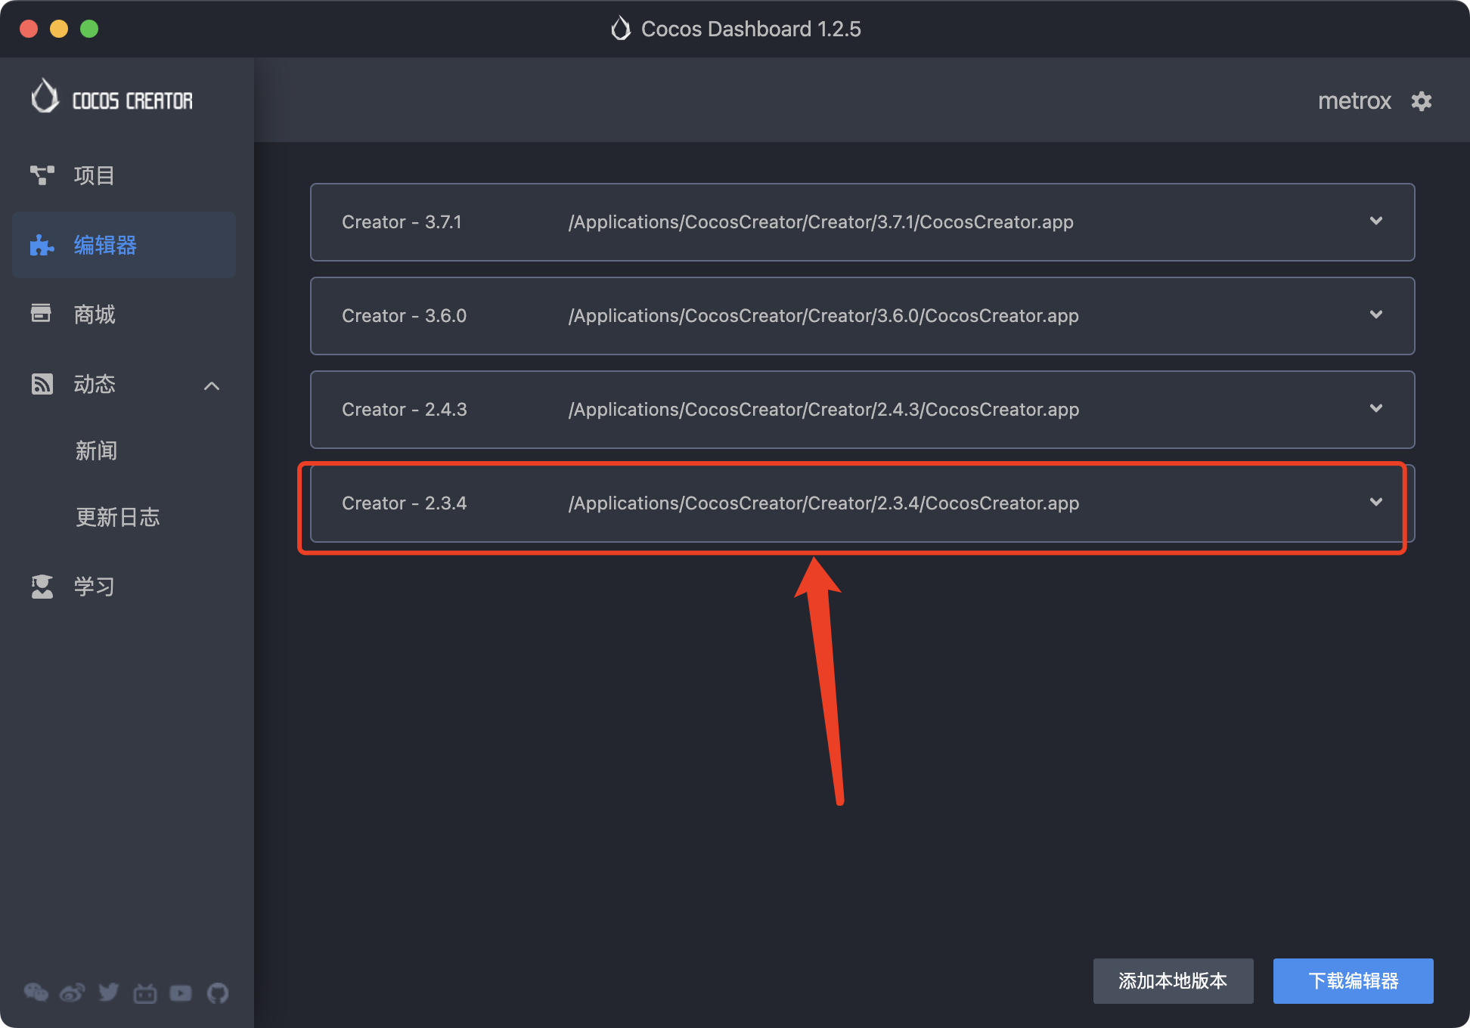Maximize the window with green button
This screenshot has width=1470, height=1028.
click(x=89, y=29)
